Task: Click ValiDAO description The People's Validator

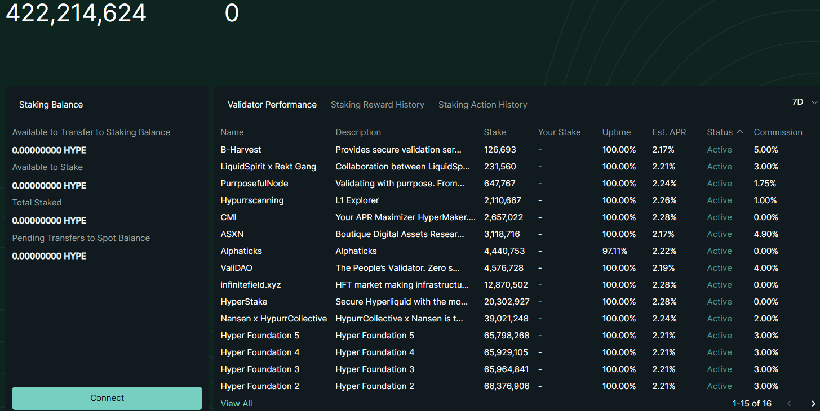Action: click(x=398, y=268)
